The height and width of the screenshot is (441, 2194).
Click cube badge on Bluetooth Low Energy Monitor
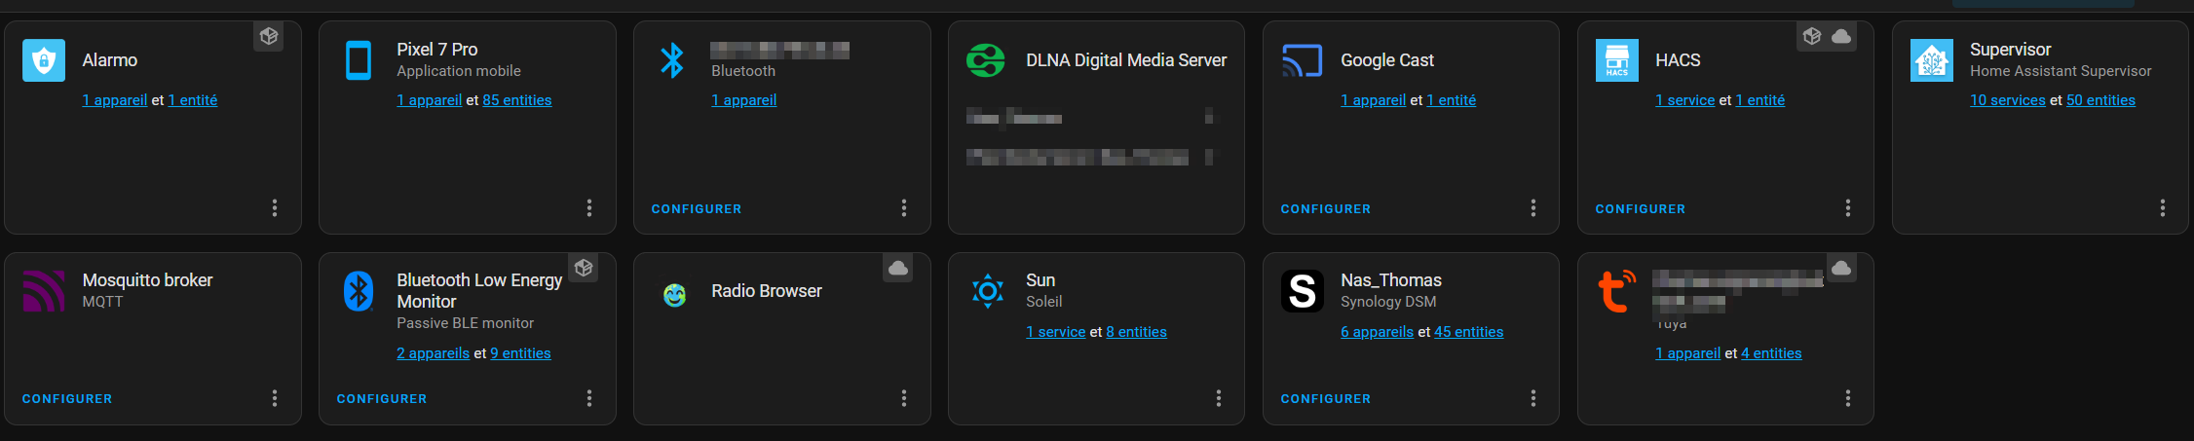coord(584,268)
